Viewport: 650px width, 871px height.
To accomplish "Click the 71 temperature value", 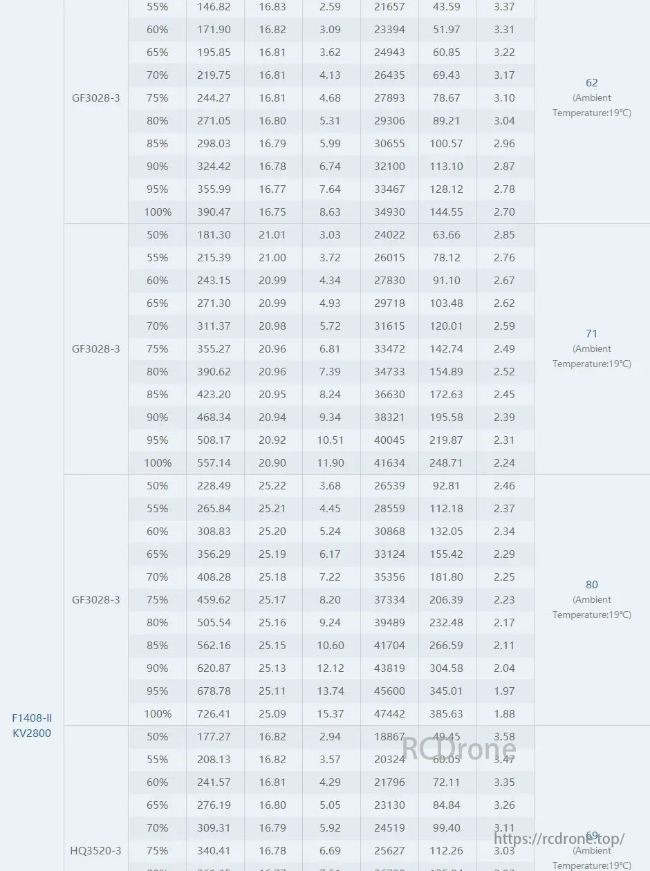I will tap(591, 333).
